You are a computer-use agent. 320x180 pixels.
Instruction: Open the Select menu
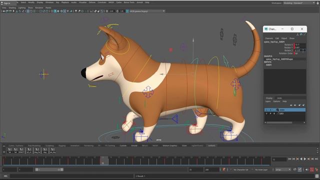click(23, 2)
